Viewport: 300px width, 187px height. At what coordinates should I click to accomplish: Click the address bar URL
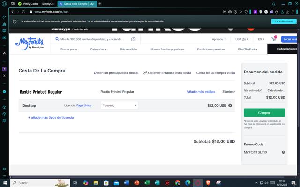(x=52, y=12)
